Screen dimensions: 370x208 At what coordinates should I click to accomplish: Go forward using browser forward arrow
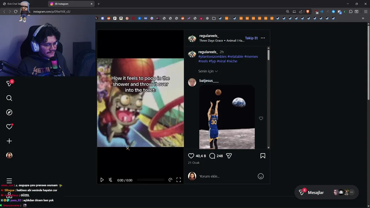click(x=10, y=12)
